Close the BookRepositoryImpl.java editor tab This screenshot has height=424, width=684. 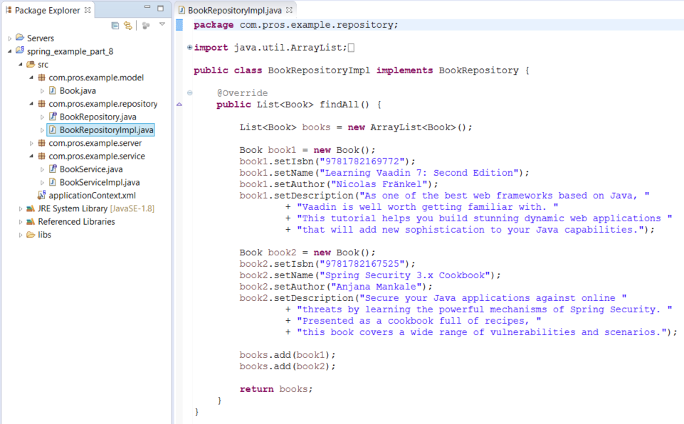289,9
